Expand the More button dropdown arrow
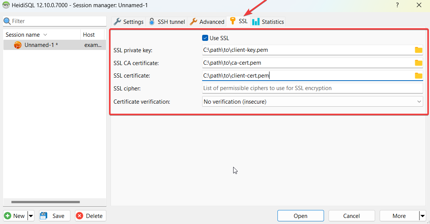This screenshot has height=224, width=430. [422, 216]
